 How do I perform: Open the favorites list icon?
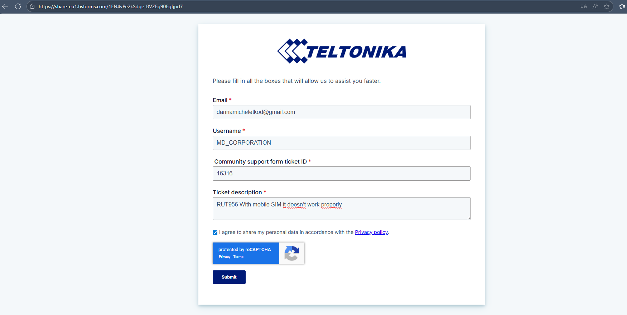click(622, 6)
